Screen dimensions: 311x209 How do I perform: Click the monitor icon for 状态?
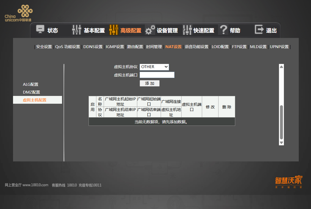tap(40, 30)
